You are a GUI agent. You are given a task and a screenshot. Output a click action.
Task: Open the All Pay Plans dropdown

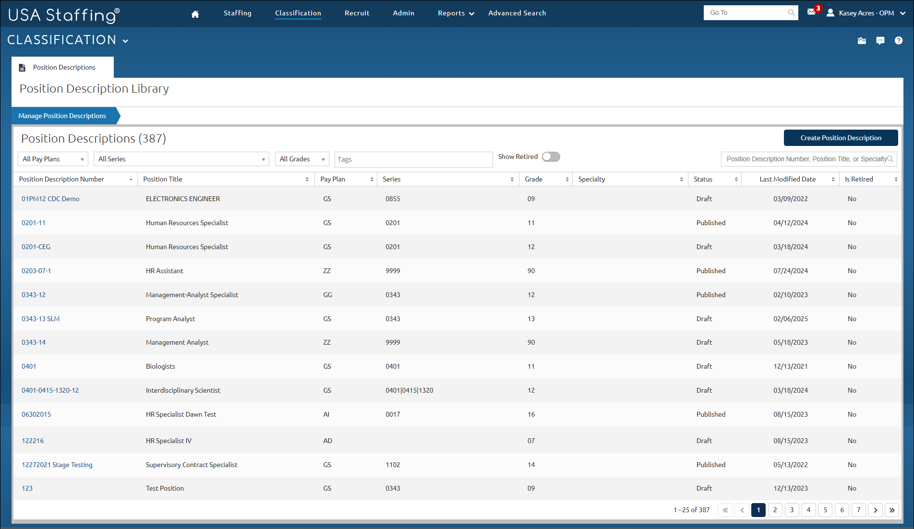click(x=53, y=158)
